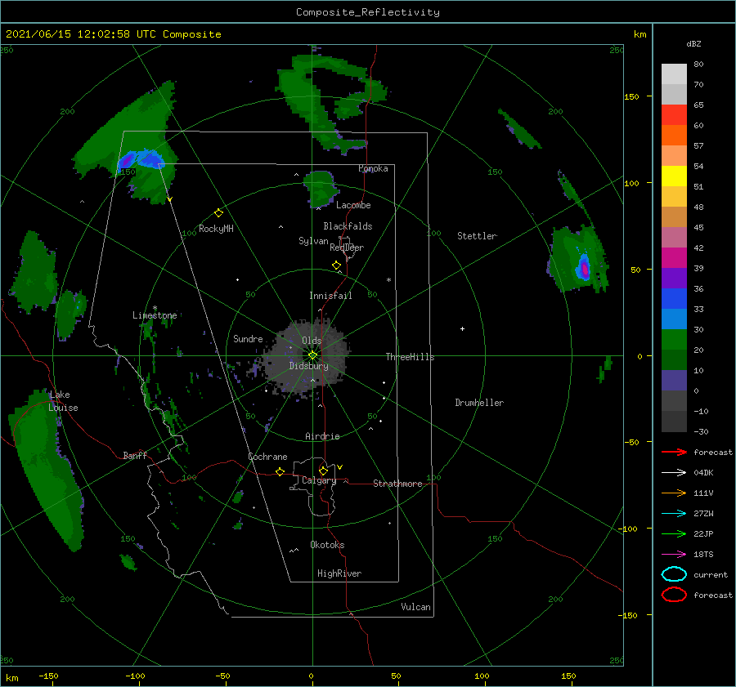The width and height of the screenshot is (736, 687).
Task: Select the 65 dBZ red color swatch
Action: [674, 114]
